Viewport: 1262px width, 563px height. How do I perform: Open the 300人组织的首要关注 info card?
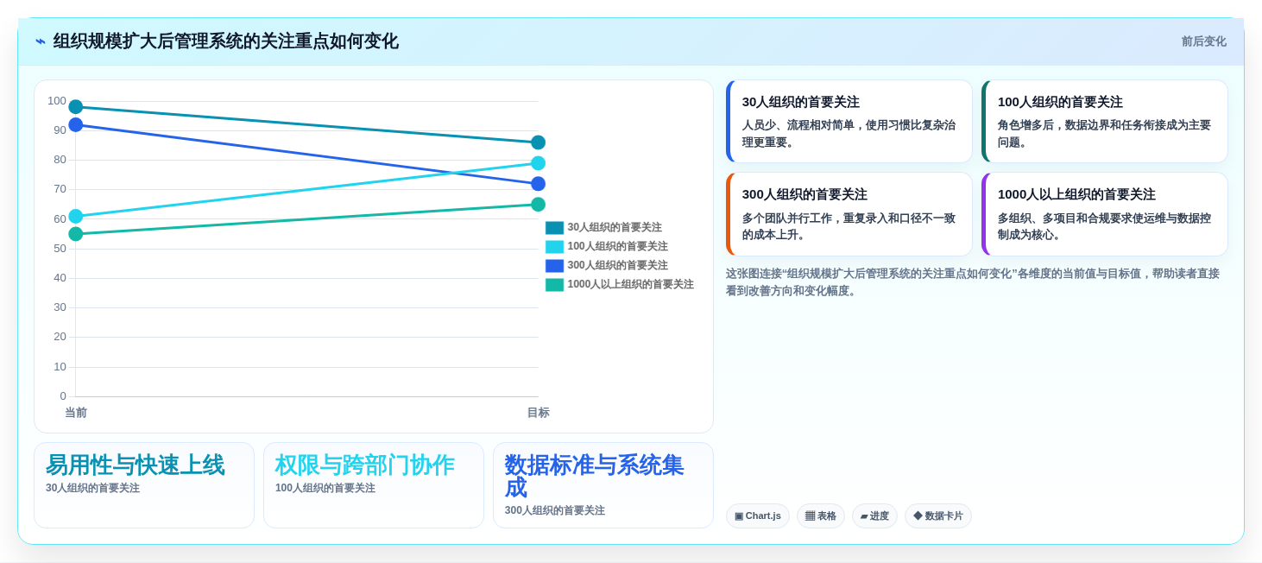pyautogui.click(x=849, y=214)
